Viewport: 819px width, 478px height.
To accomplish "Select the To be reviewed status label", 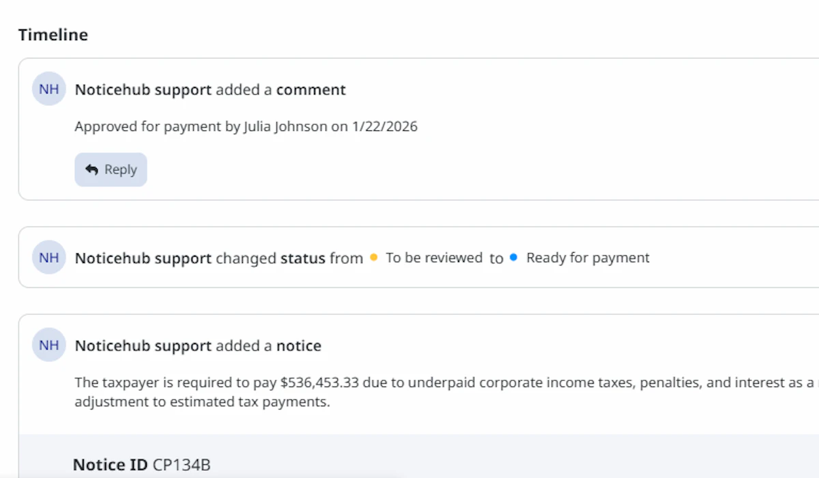I will click(x=433, y=258).
